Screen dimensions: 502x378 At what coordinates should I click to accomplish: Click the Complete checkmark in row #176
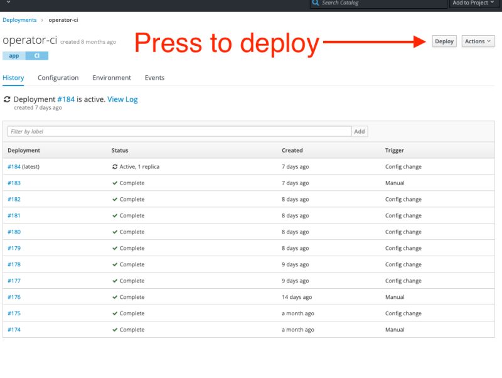[x=115, y=297]
